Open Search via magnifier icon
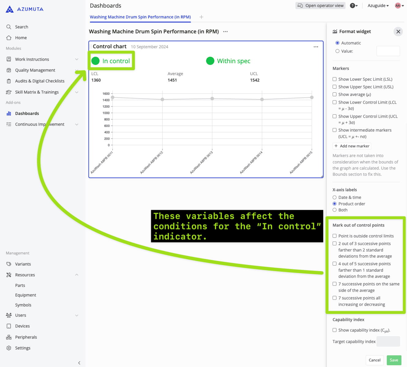The width and height of the screenshot is (407, 367). [9, 27]
